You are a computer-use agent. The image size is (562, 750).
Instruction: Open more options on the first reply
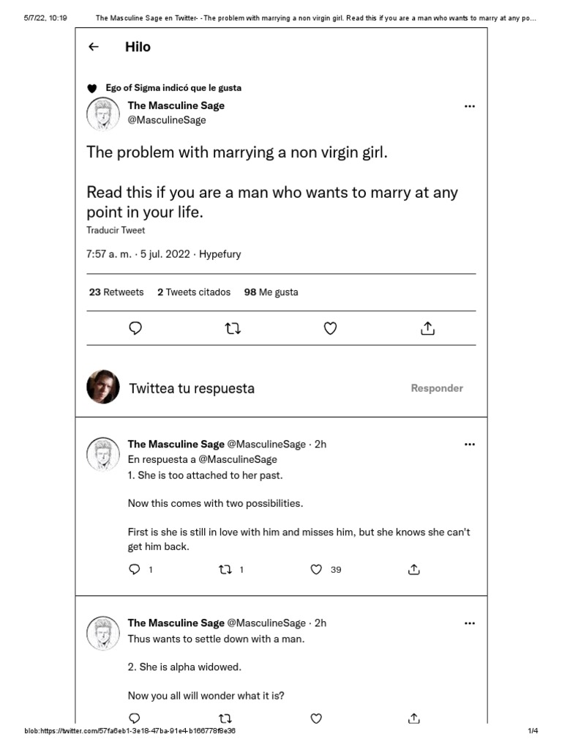tap(470, 444)
